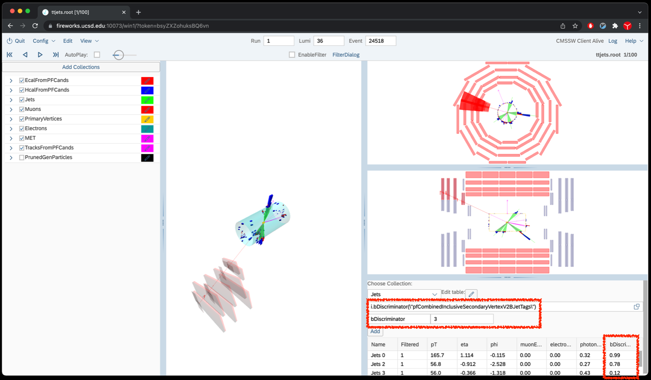Image resolution: width=651 pixels, height=380 pixels.
Task: Expand the Muons tree row
Action: [x=11, y=110]
